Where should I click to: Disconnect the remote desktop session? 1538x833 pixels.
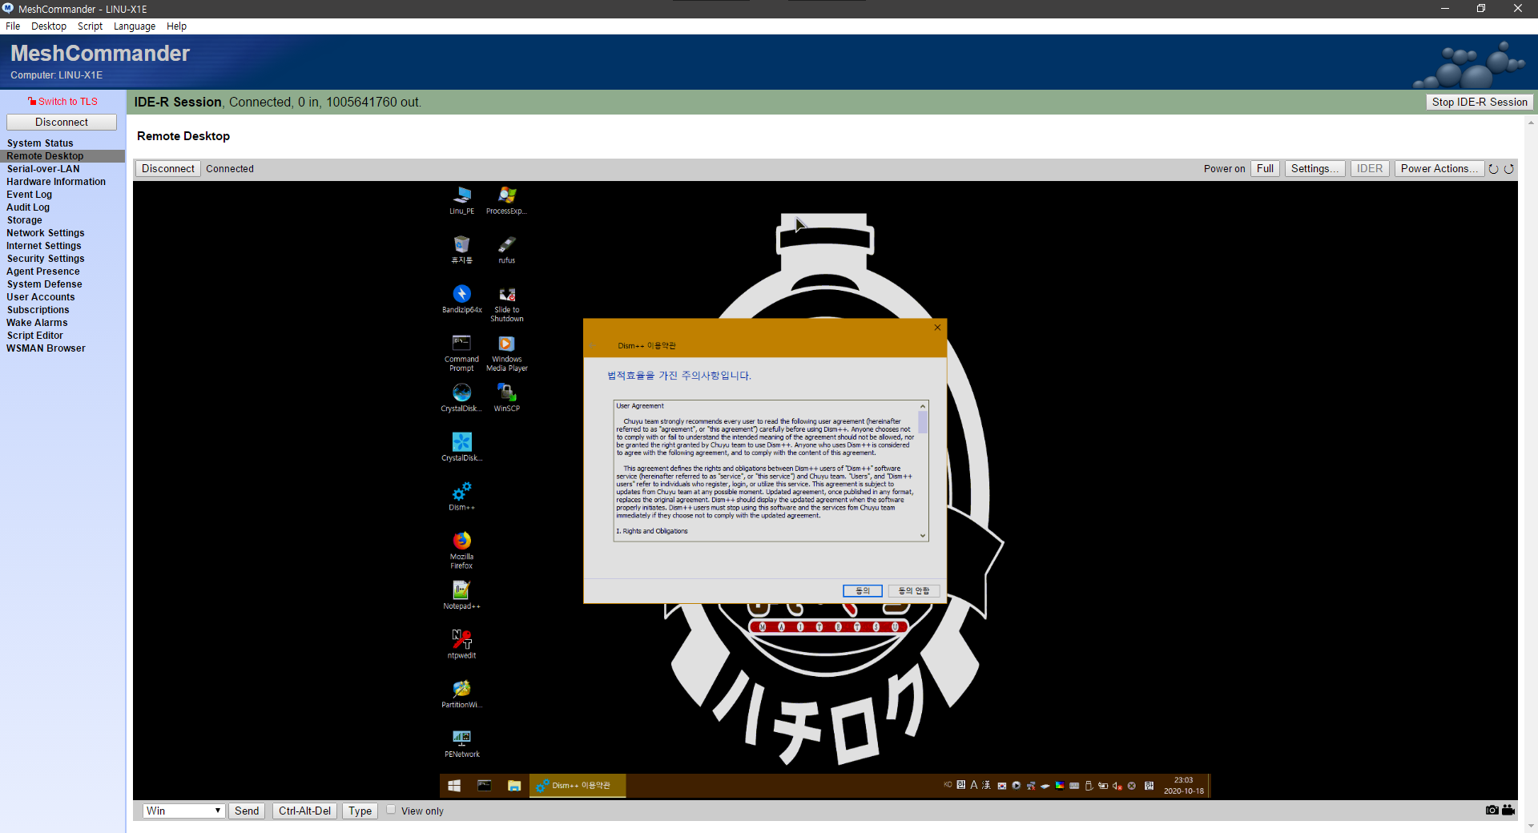pos(167,169)
